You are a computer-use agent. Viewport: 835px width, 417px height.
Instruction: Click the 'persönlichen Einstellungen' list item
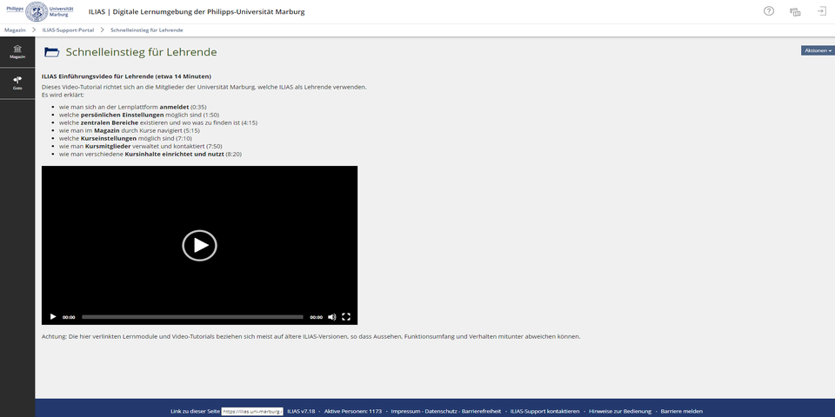[x=139, y=115]
